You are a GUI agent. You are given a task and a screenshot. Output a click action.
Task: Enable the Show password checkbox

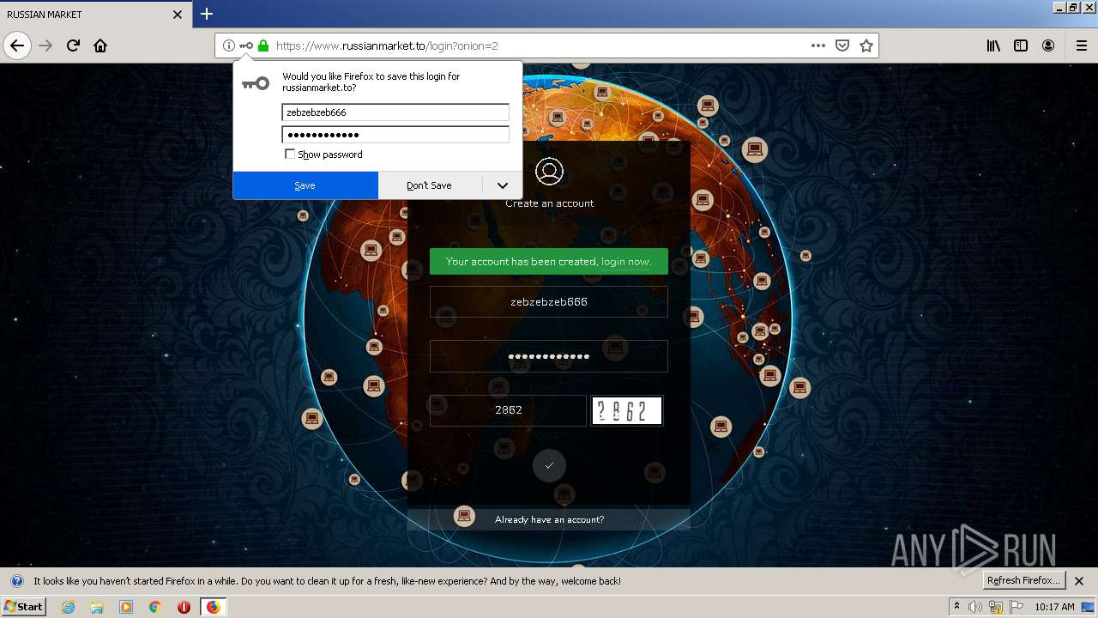coord(290,154)
